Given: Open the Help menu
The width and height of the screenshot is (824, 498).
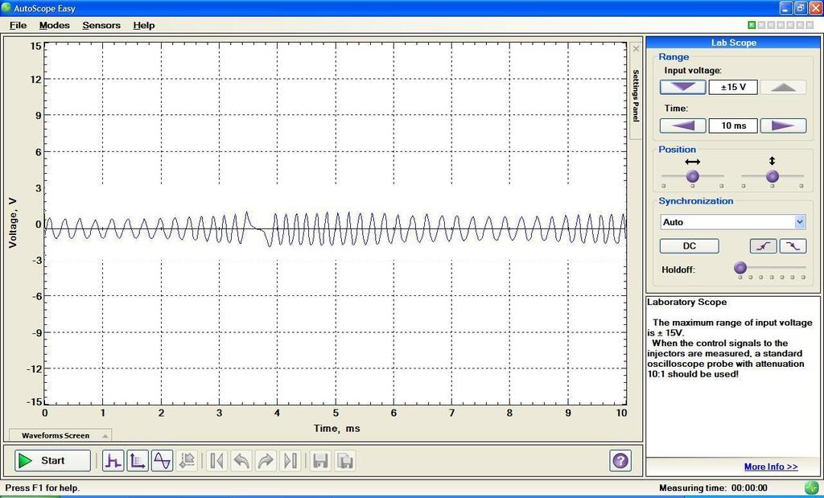Looking at the screenshot, I should pos(143,25).
